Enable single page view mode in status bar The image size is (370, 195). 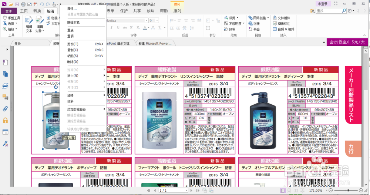pos(282,190)
